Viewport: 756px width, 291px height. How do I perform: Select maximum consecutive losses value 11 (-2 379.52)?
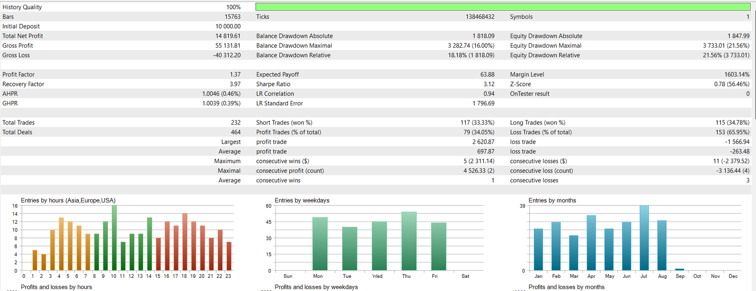coord(731,161)
